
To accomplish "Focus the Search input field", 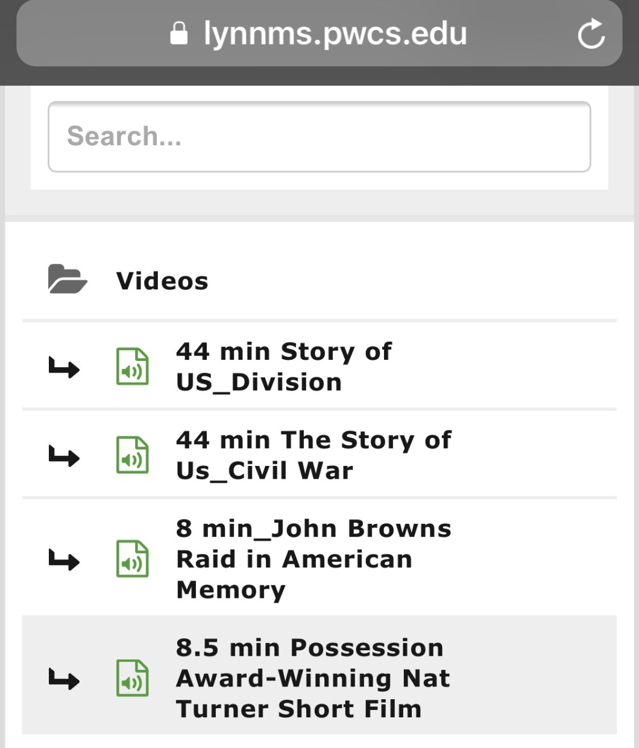I will point(319,137).
